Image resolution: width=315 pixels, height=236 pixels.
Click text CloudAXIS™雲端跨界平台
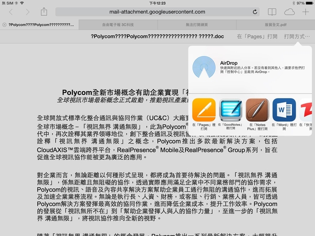click(73, 150)
